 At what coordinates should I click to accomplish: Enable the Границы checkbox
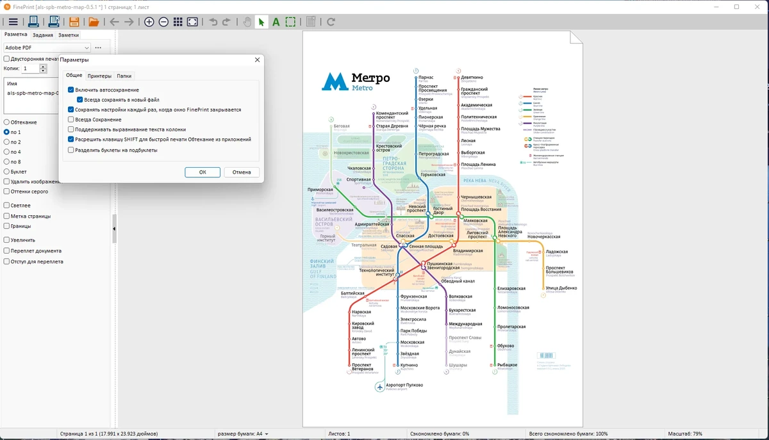[x=6, y=226]
